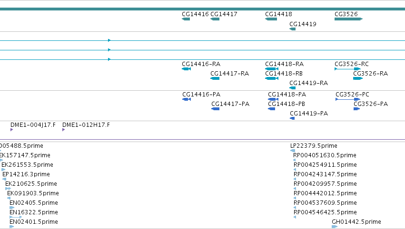Click RP004442012.5prime EST label

click(325, 193)
